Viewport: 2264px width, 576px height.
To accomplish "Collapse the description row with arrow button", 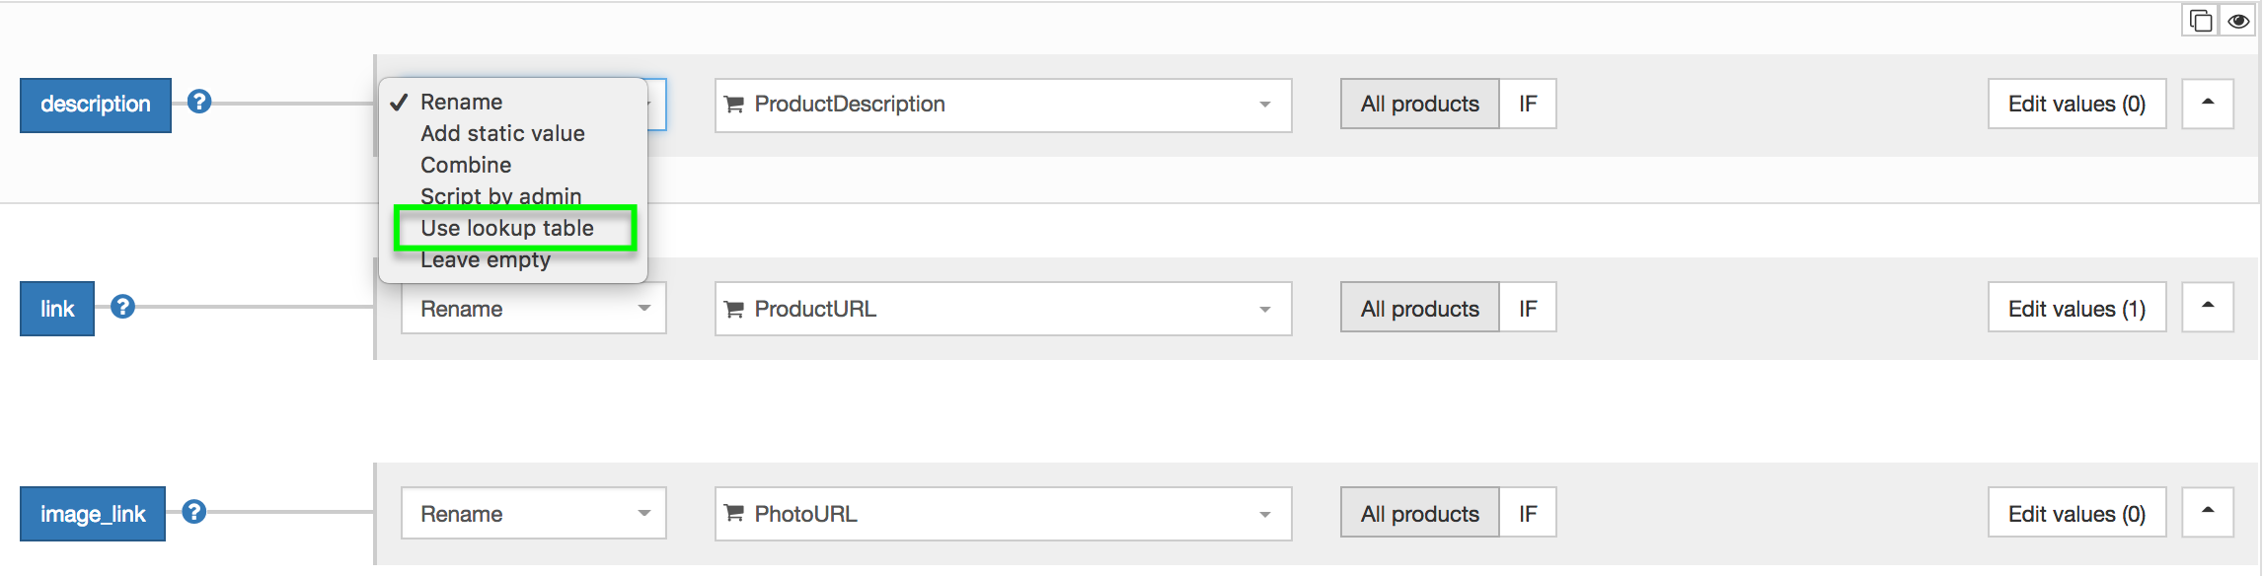I will [2208, 104].
